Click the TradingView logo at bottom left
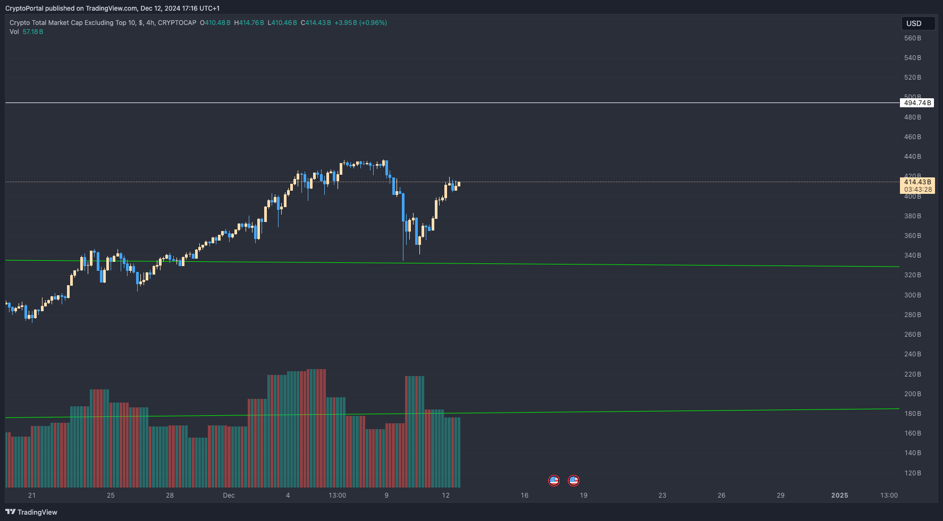Image resolution: width=943 pixels, height=521 pixels. pos(31,512)
